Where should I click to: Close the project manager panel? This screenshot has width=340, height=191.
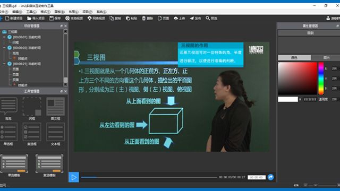(65, 26)
